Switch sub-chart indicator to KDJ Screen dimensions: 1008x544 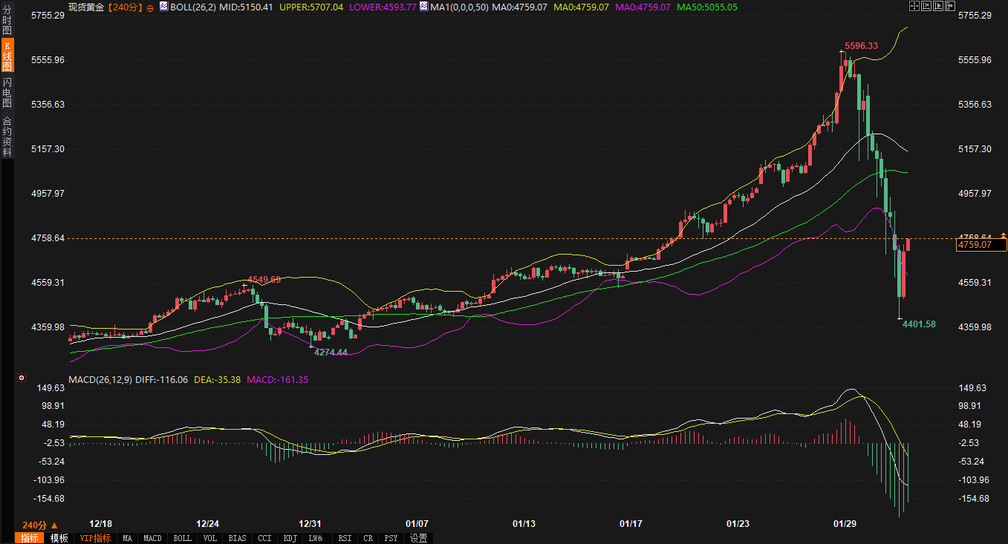coord(290,538)
